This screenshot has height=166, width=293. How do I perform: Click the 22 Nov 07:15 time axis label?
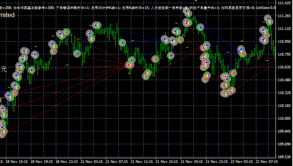267,161
